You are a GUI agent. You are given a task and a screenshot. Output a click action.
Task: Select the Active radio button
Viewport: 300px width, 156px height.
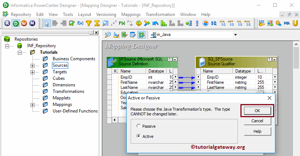point(138,136)
